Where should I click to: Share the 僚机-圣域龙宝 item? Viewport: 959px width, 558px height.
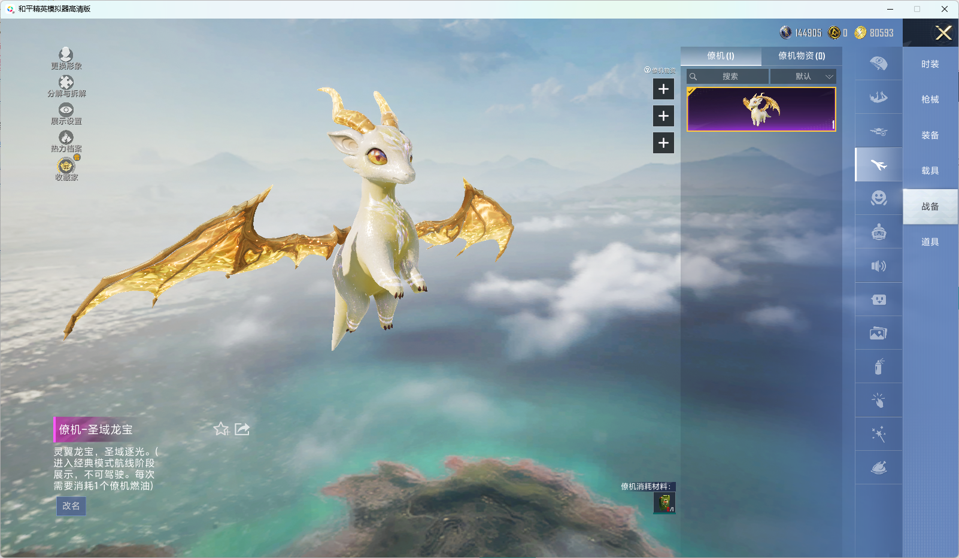(242, 429)
